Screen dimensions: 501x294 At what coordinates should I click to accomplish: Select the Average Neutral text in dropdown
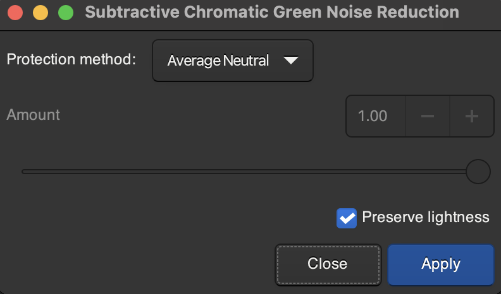(218, 61)
